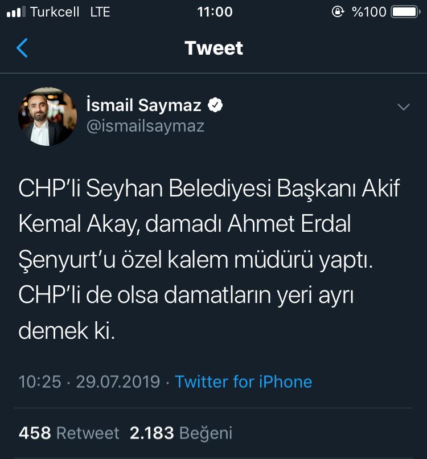
Task: Tap the tweet timestamp 10:25
Action: (39, 381)
